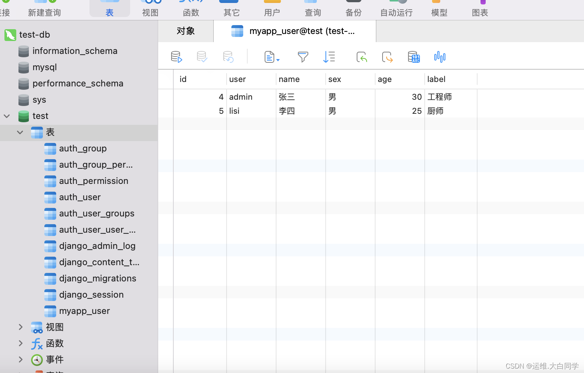Click the 表 folder icon in tree
Screen dimensions: 584x373
point(37,132)
